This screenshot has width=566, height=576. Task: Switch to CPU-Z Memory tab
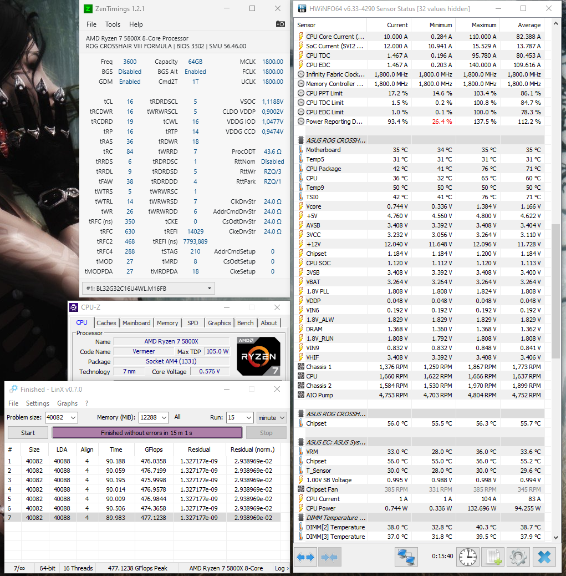pos(167,323)
